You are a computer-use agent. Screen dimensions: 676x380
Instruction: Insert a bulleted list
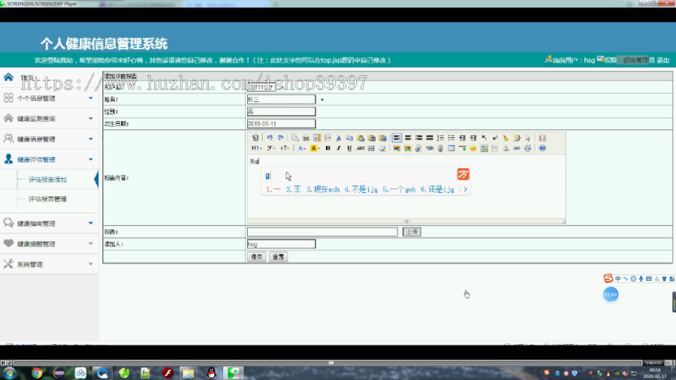[451, 138]
